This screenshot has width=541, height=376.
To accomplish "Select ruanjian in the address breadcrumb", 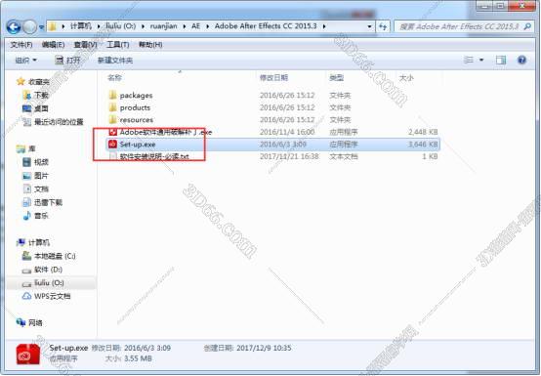I will coord(163,26).
